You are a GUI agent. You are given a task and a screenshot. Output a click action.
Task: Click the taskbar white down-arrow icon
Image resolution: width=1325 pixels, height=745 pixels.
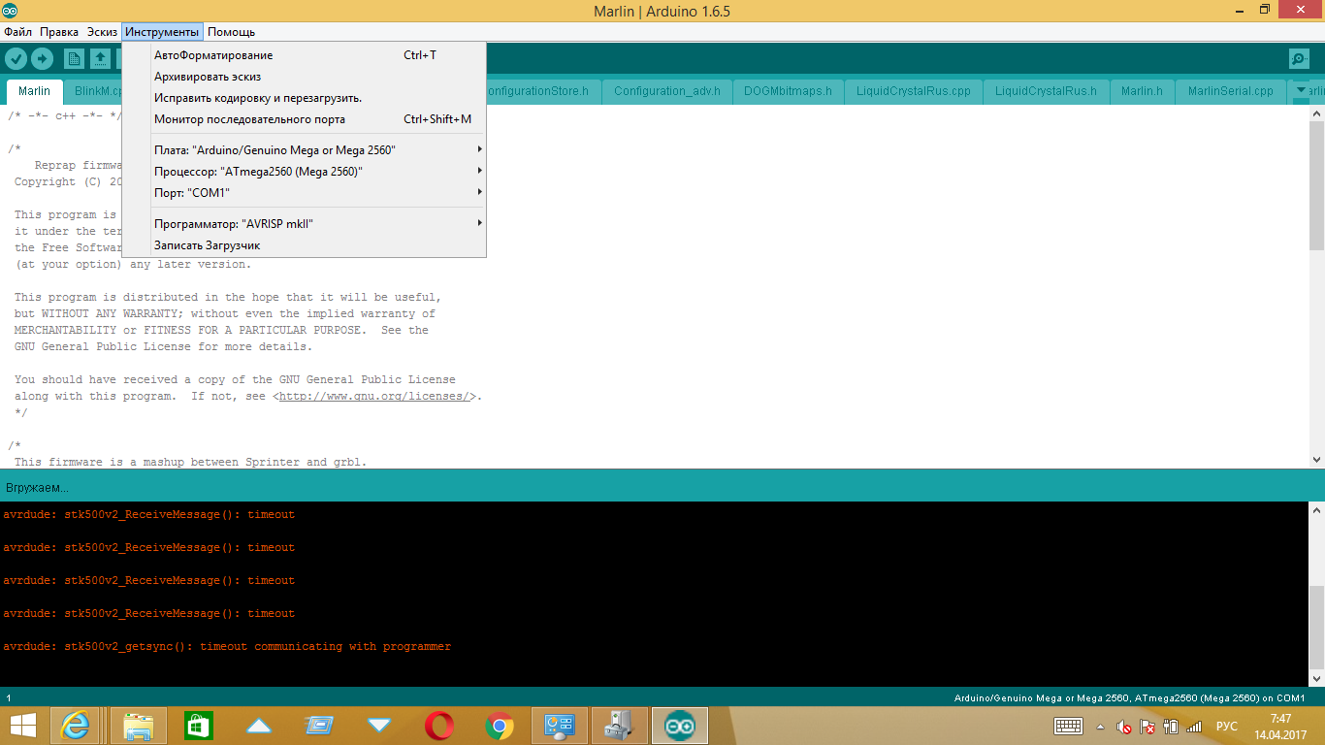click(x=379, y=726)
